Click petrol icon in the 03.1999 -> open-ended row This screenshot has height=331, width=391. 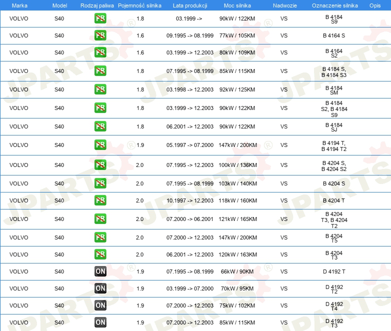(100, 18)
